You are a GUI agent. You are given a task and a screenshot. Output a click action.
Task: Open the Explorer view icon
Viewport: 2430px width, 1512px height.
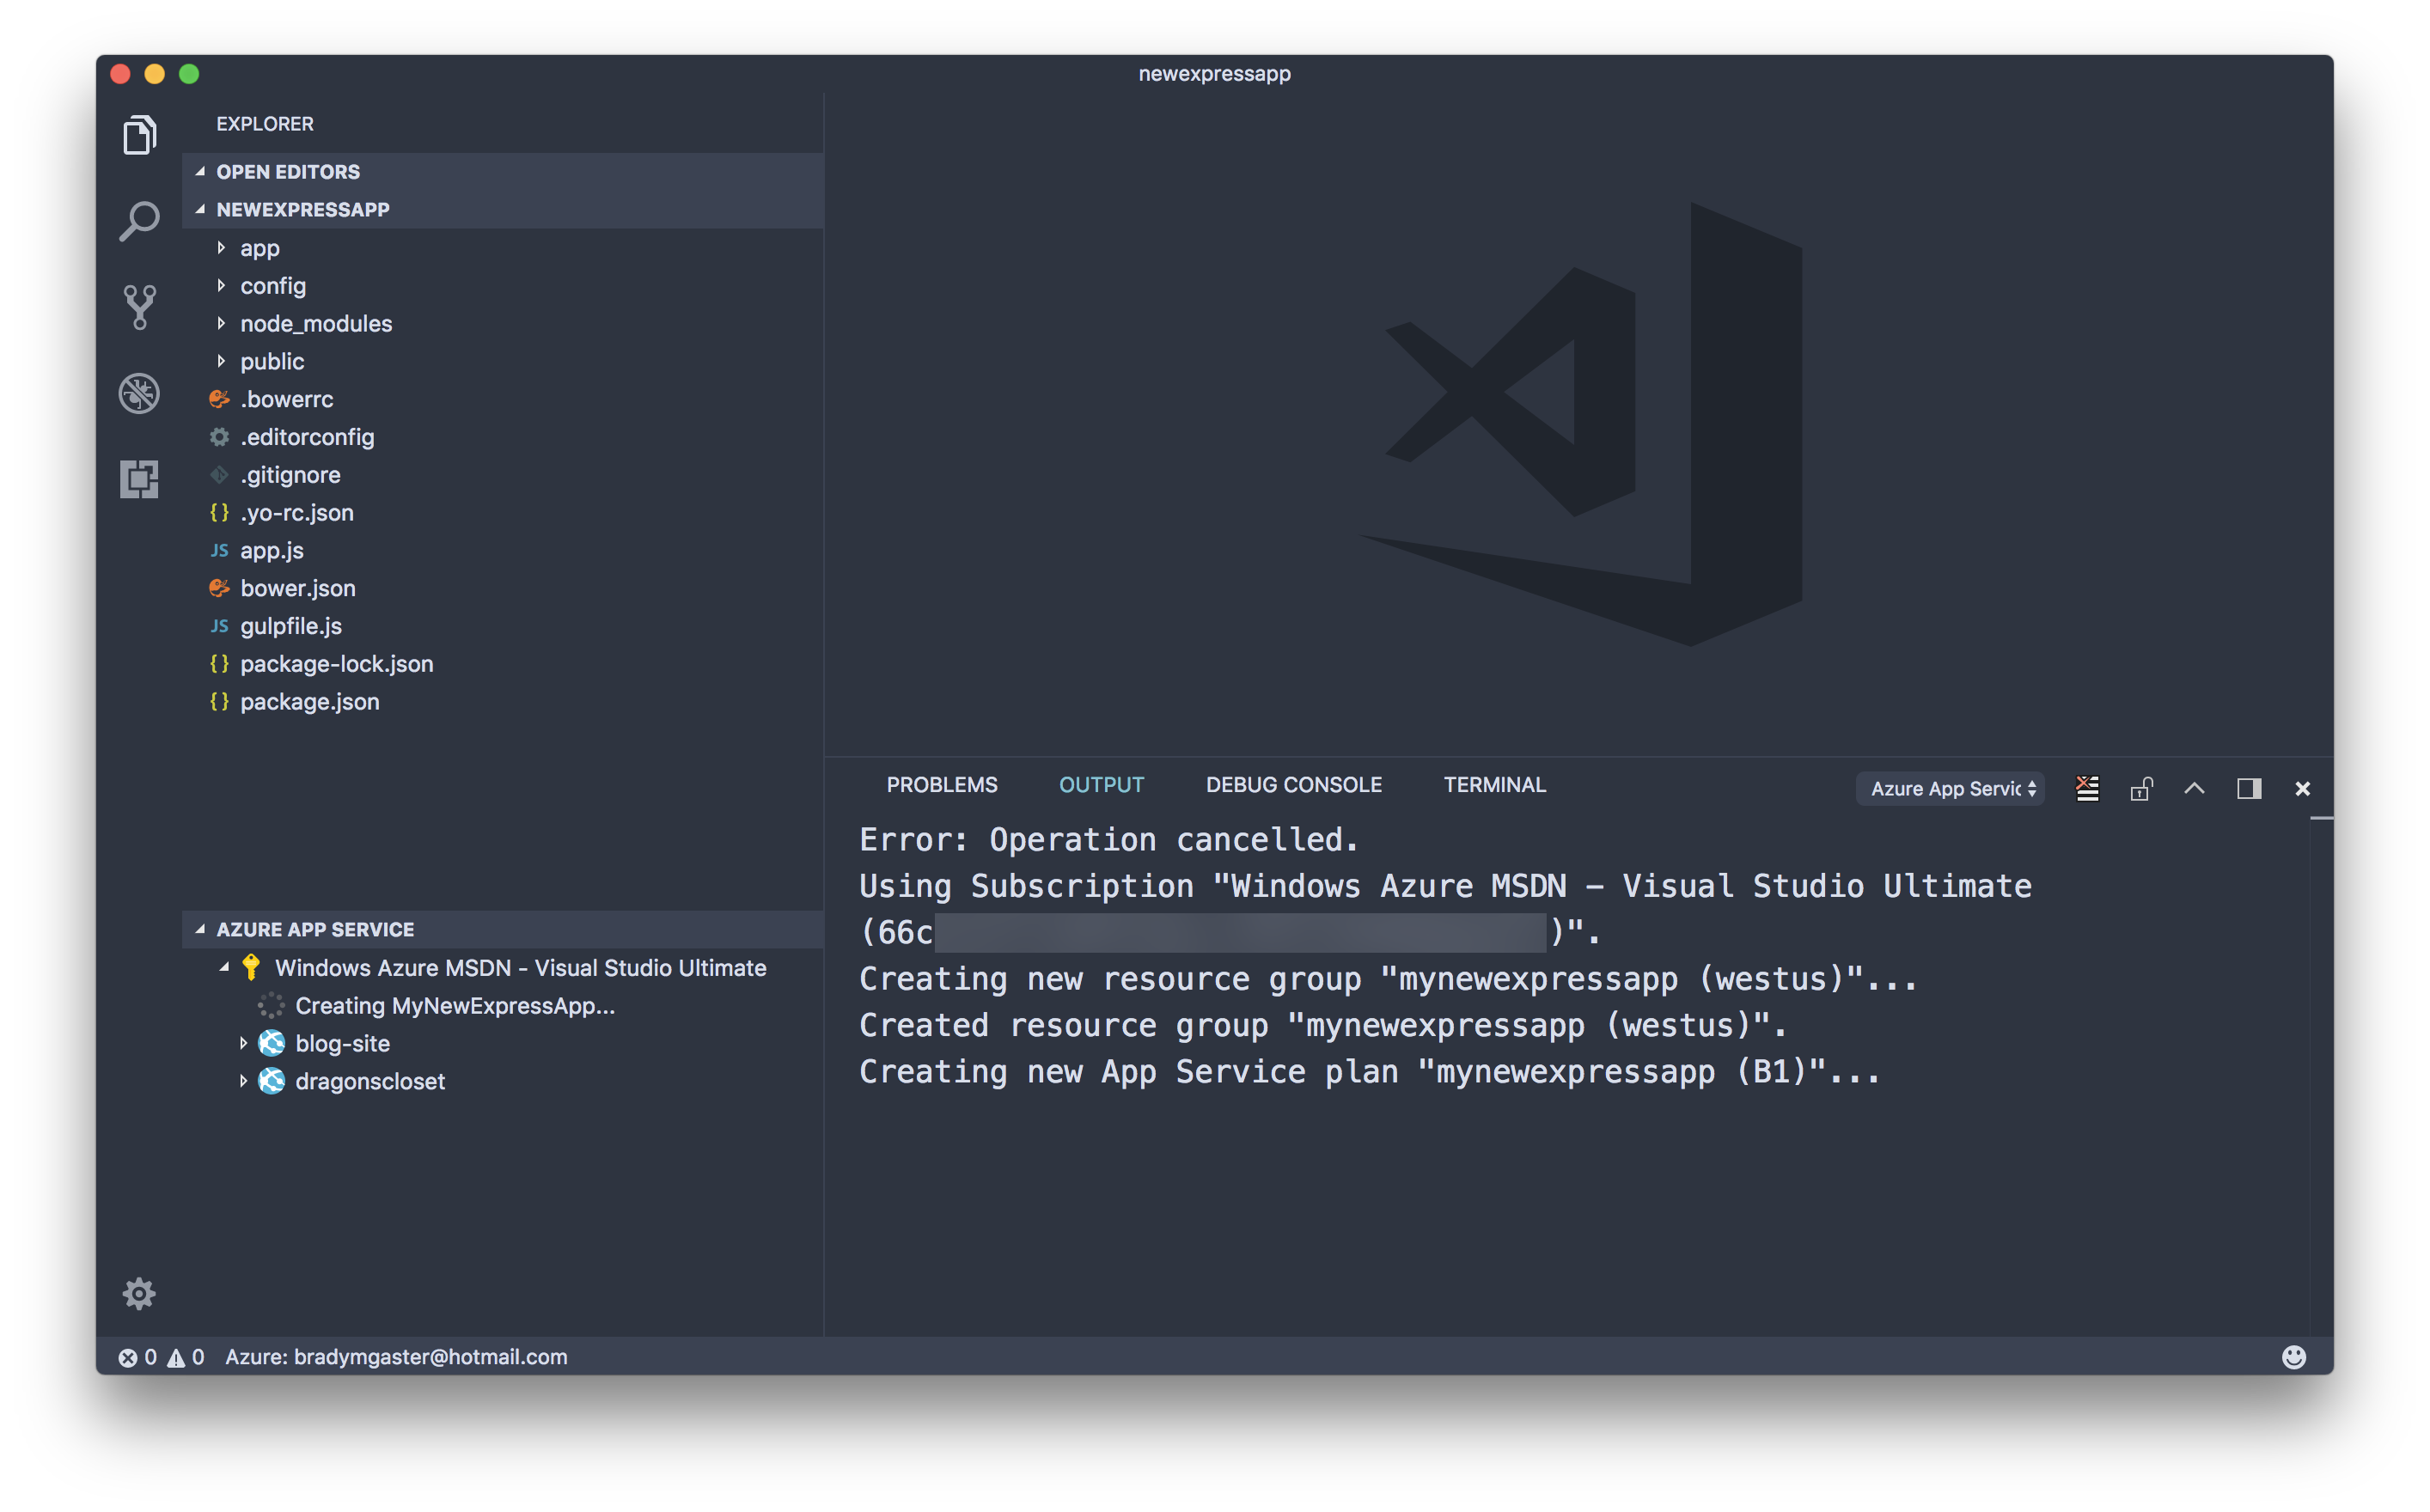tap(139, 134)
